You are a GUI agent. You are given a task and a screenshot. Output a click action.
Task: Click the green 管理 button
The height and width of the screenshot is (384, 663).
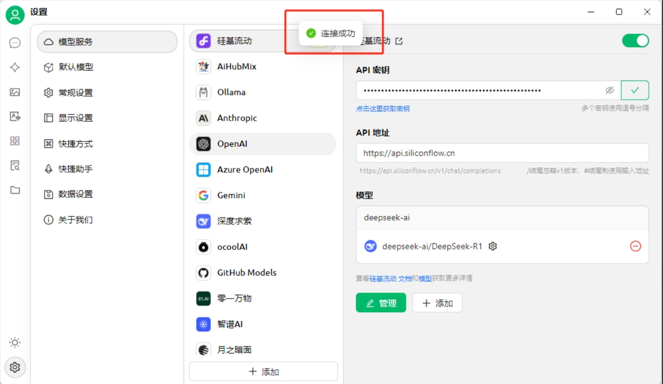[x=381, y=303]
